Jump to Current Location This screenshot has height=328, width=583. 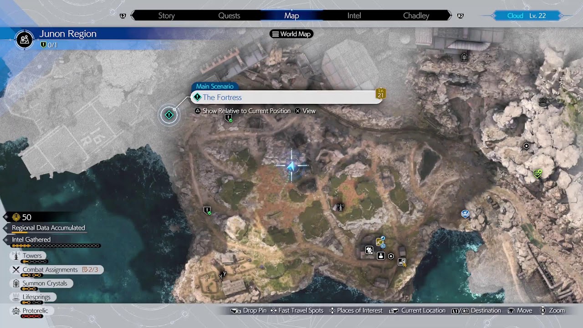point(417,311)
